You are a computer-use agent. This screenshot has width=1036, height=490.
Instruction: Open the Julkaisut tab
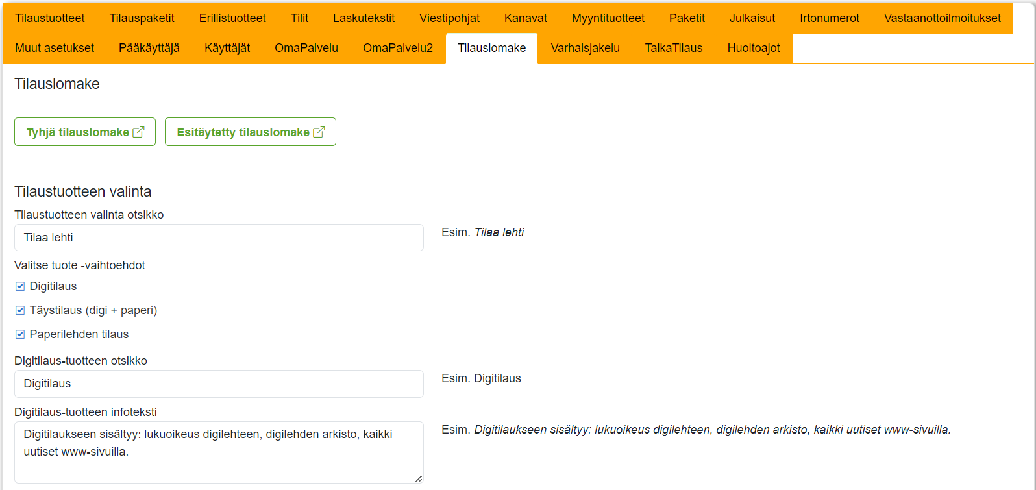click(752, 18)
